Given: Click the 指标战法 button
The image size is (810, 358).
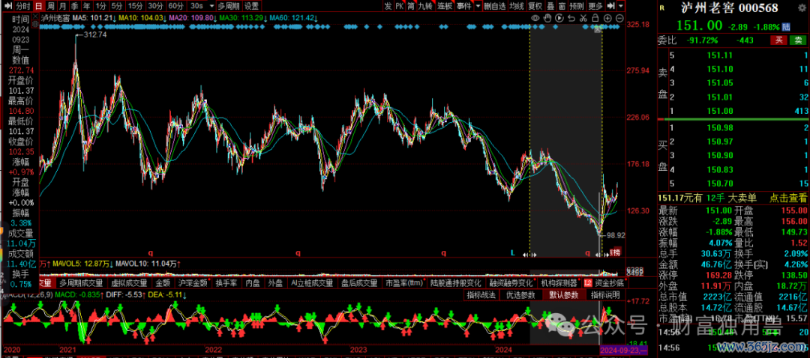Looking at the screenshot, I should coord(481,295).
